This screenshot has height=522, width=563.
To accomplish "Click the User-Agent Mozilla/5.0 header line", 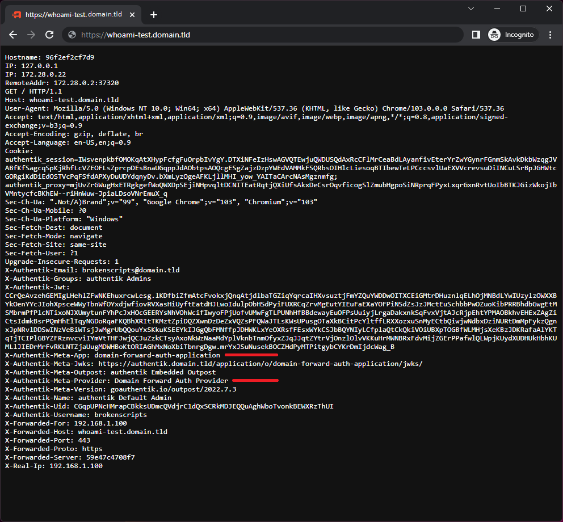I will [x=255, y=108].
